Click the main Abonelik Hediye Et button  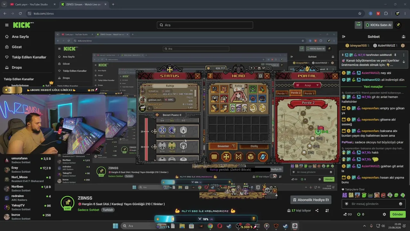click(310, 200)
